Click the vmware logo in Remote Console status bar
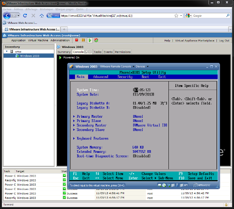This screenshot has width=234, height=209. pos(202,185)
